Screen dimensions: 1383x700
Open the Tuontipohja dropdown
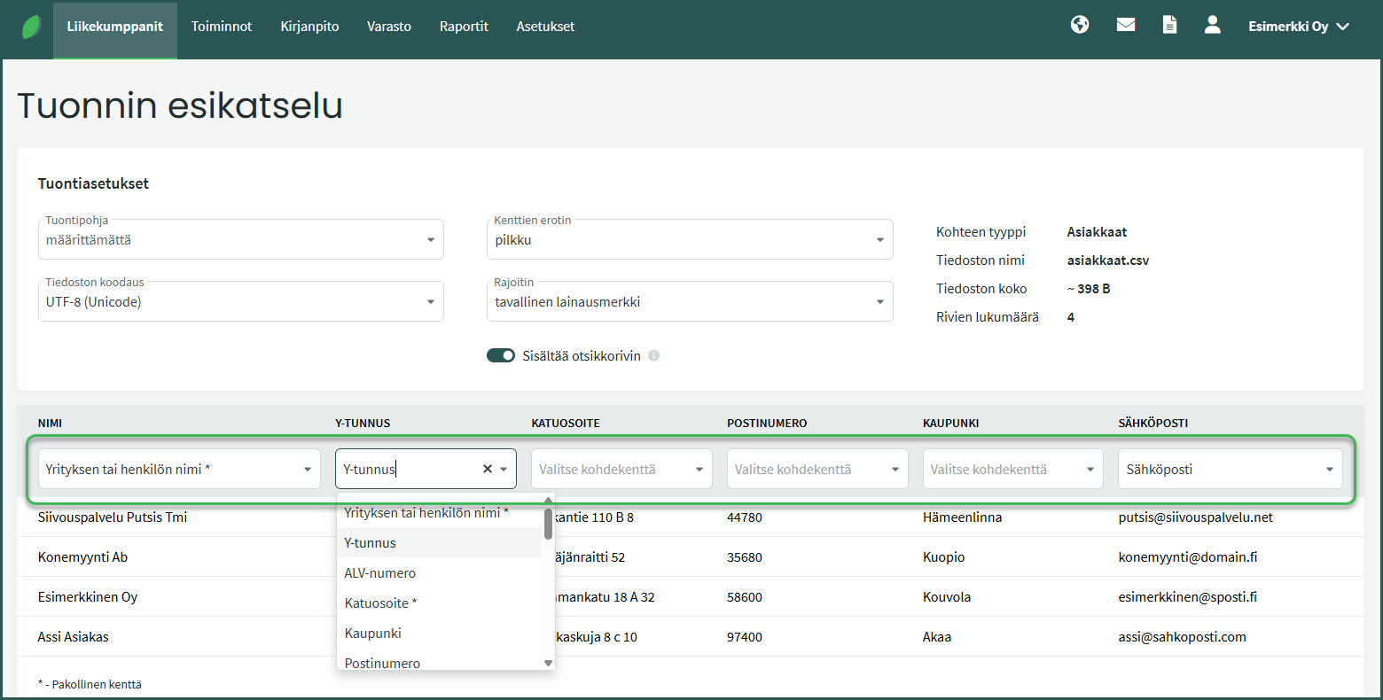(240, 240)
